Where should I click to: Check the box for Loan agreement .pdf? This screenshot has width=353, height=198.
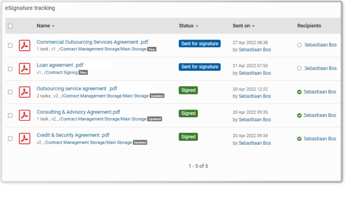point(11,69)
